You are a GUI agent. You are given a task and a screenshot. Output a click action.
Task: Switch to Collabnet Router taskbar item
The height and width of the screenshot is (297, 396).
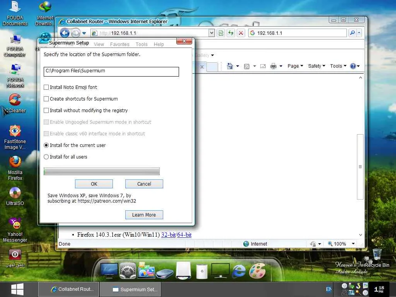(68, 289)
